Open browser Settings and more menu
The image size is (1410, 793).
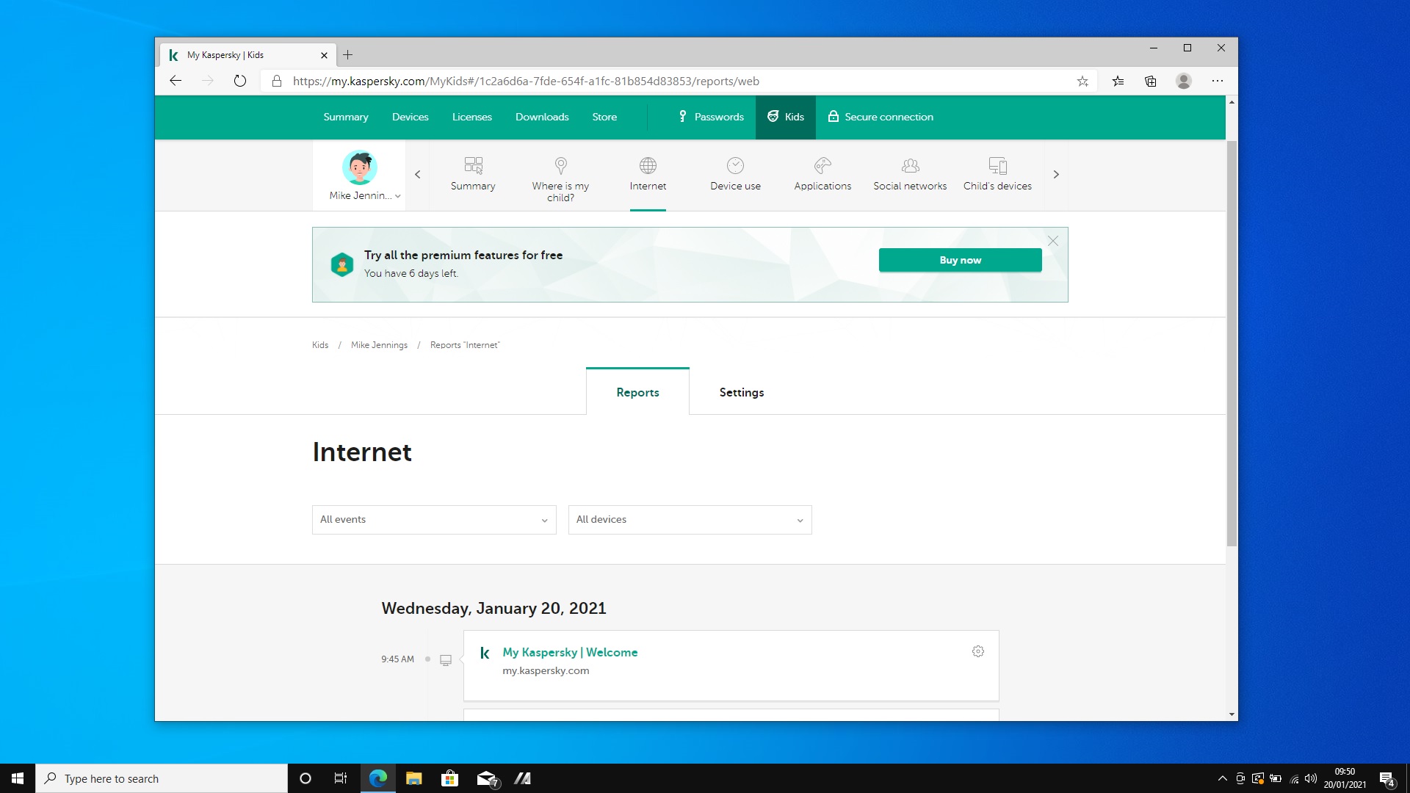pos(1218,81)
